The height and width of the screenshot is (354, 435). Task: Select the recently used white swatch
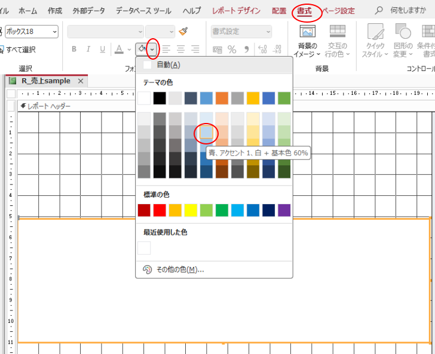(x=144, y=248)
